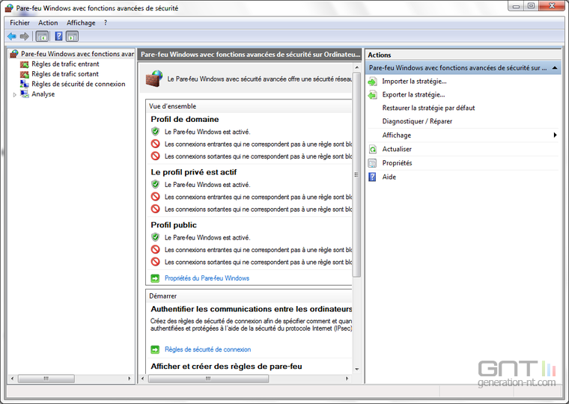Click "Authentifier les communications entre les ordinateurs" heading
The height and width of the screenshot is (404, 569).
pos(251,309)
